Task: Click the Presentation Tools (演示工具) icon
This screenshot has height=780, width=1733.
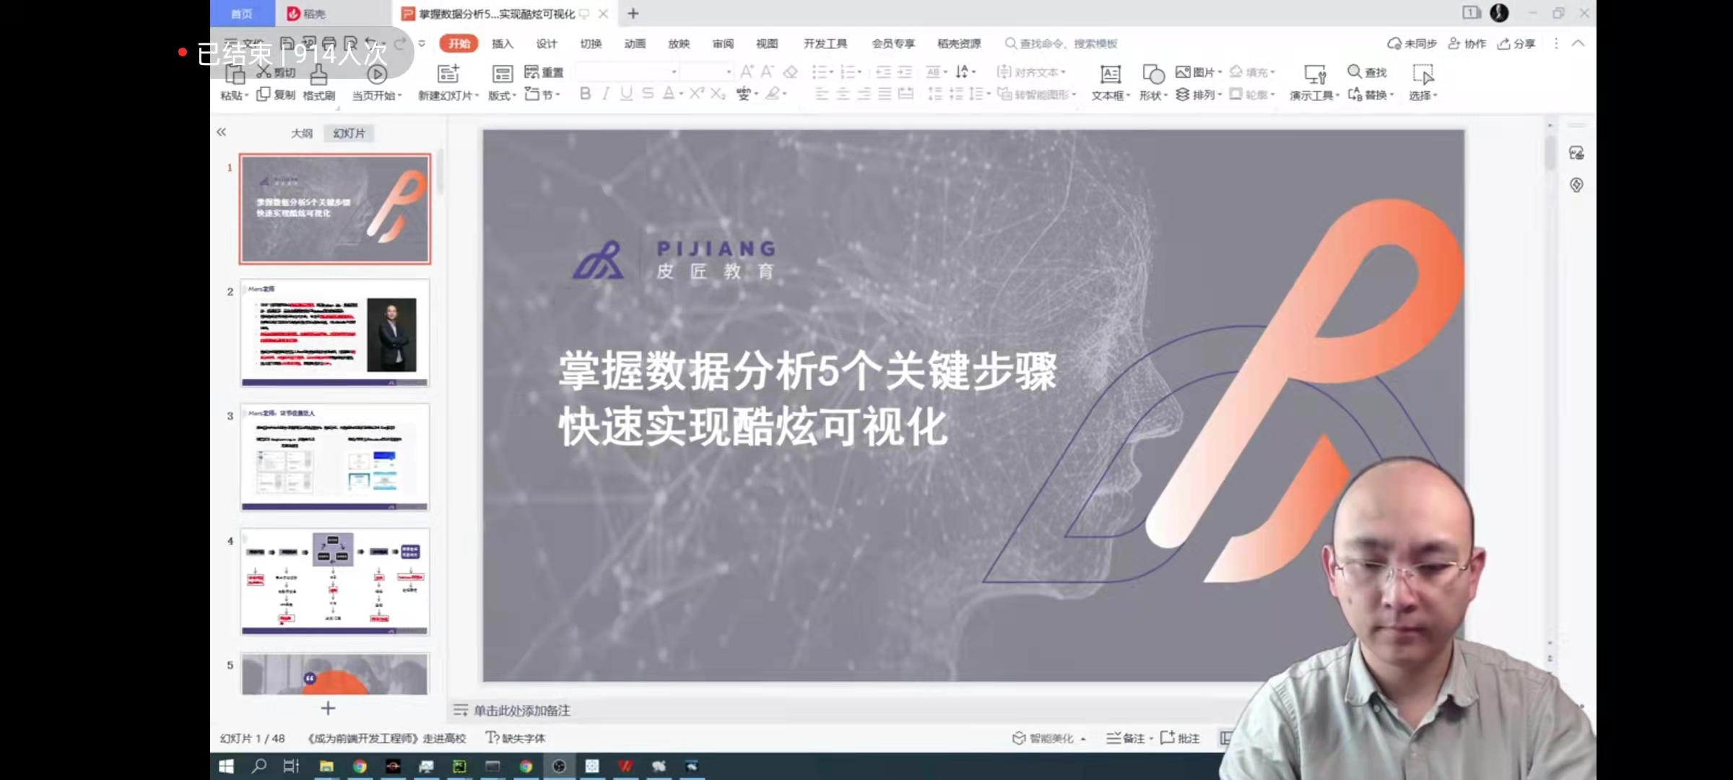Action: (x=1315, y=74)
